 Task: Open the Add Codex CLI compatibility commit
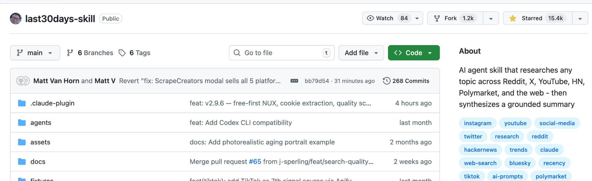point(240,122)
